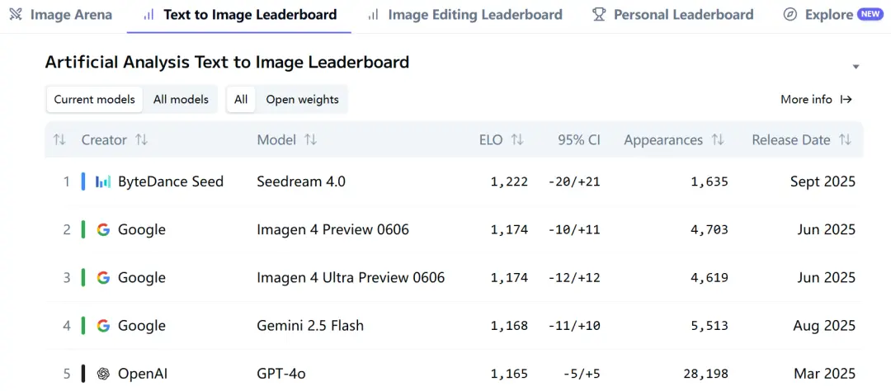Sort leaderboard by Creator column arrows
The image size is (891, 391).
tap(142, 140)
